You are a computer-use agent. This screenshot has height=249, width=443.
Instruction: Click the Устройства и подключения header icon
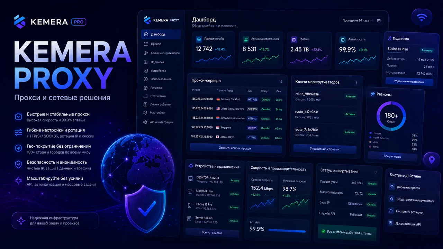(191, 166)
